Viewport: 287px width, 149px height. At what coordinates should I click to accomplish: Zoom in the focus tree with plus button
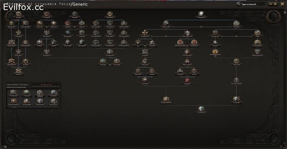pyautogui.click(x=275, y=4)
